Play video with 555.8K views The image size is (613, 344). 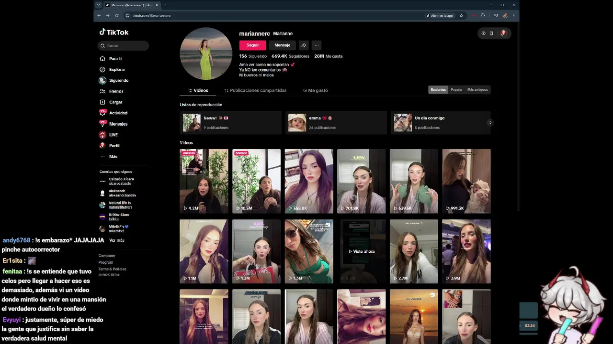[309, 181]
